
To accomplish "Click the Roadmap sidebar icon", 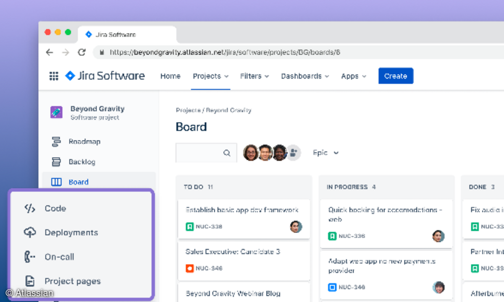I will 56,142.
